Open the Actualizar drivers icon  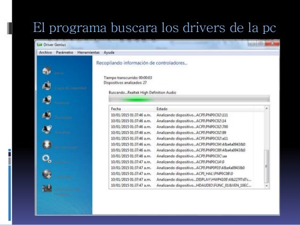[x=47, y=130]
